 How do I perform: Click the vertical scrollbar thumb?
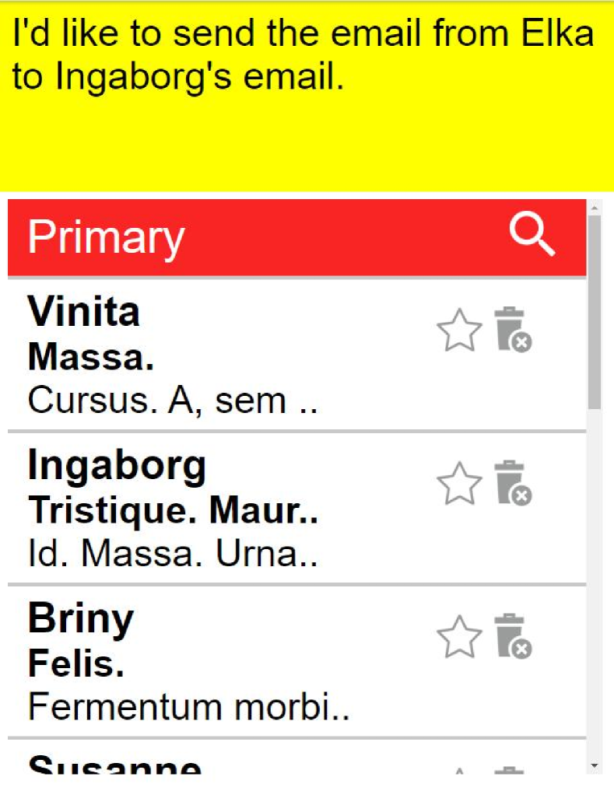pos(595,311)
